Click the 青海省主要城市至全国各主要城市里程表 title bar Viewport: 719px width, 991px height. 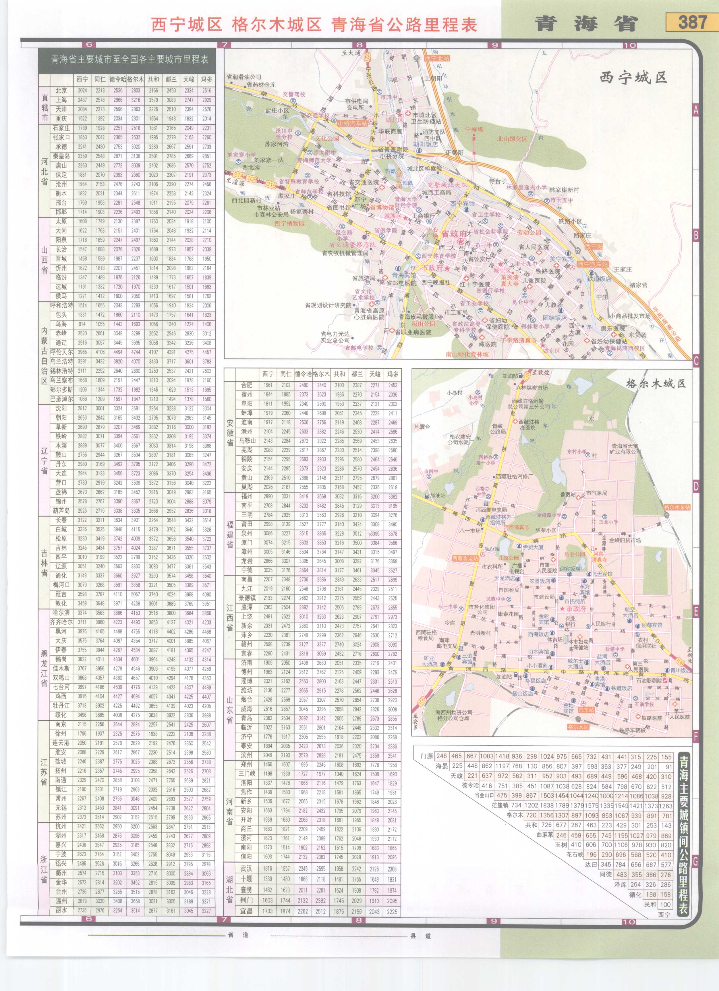(x=130, y=59)
